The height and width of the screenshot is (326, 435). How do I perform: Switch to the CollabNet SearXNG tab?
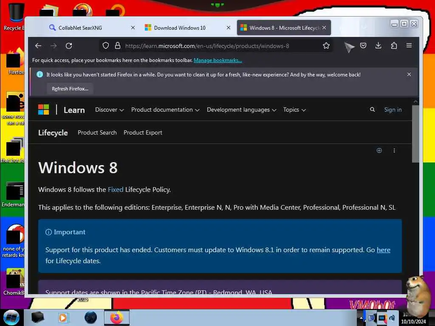(89, 28)
